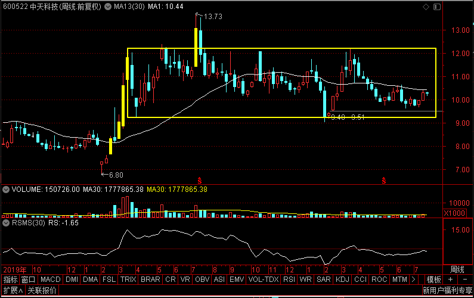Click the 13.73 high price marker
The width and height of the screenshot is (474, 298).
coord(213,17)
